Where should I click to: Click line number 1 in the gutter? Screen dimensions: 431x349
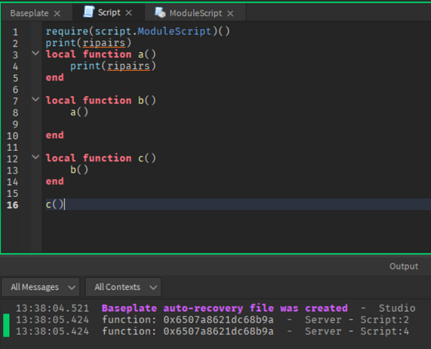click(16, 32)
